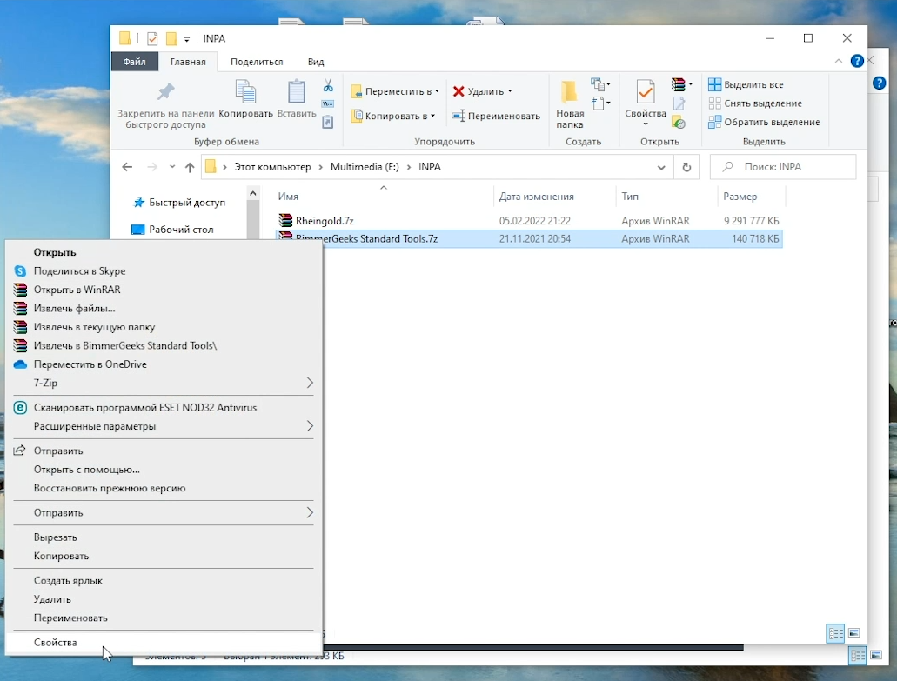The image size is (897, 681).
Task: Switch to large thumbnails view icon
Action: [854, 633]
